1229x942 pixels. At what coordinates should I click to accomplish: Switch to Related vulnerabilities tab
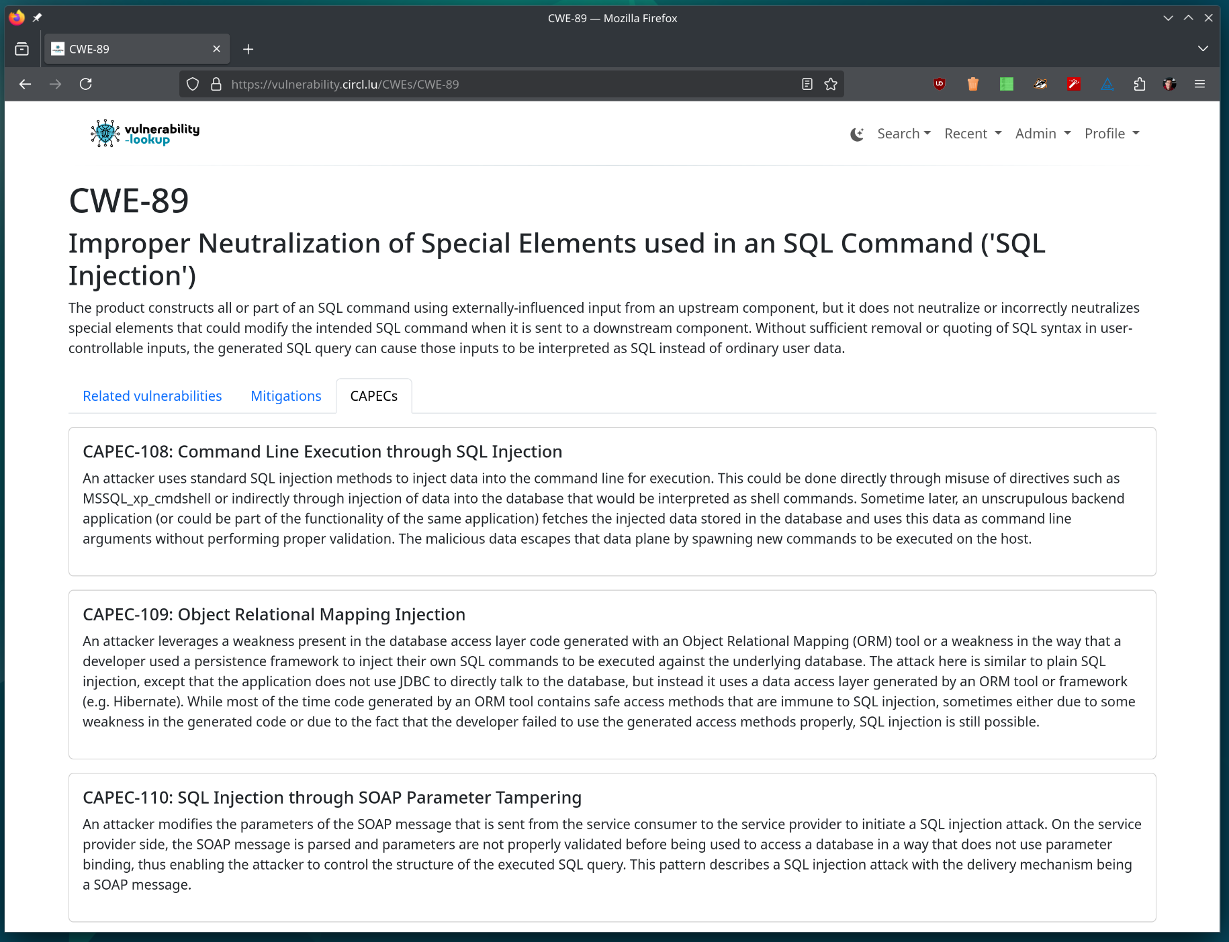tap(152, 396)
